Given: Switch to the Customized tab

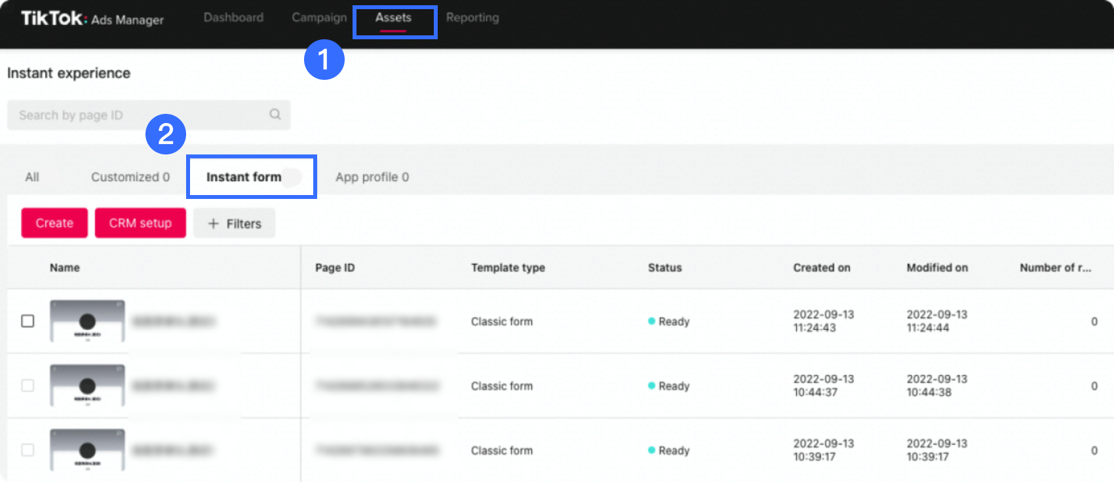Looking at the screenshot, I should (130, 177).
